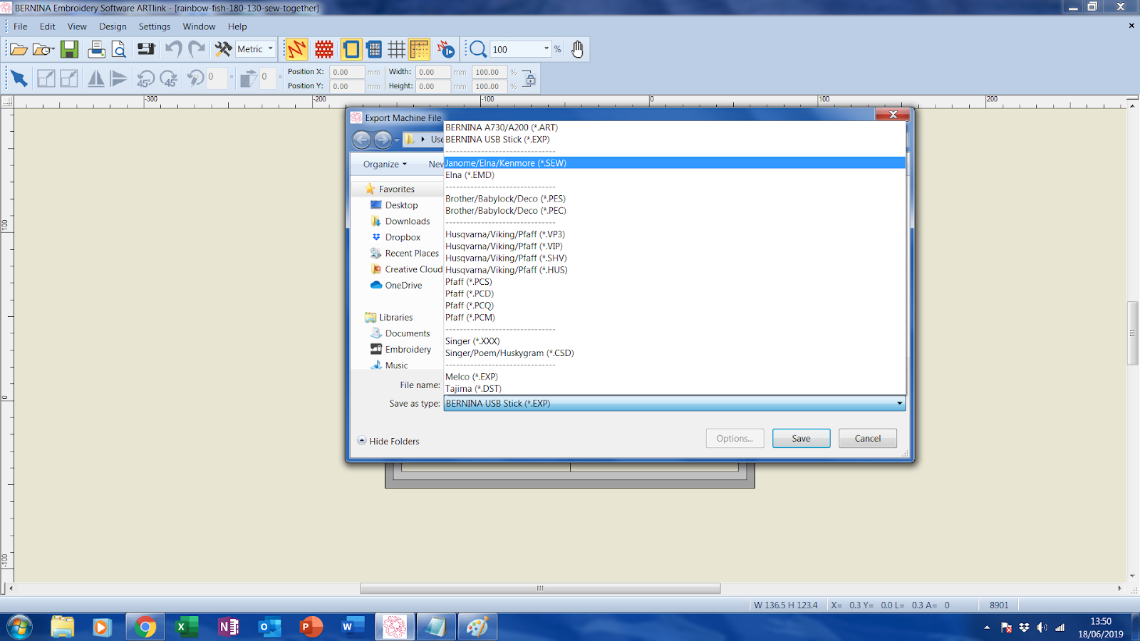Screen dimensions: 1140x641
Task: Click the Skew icon
Action: click(248, 78)
